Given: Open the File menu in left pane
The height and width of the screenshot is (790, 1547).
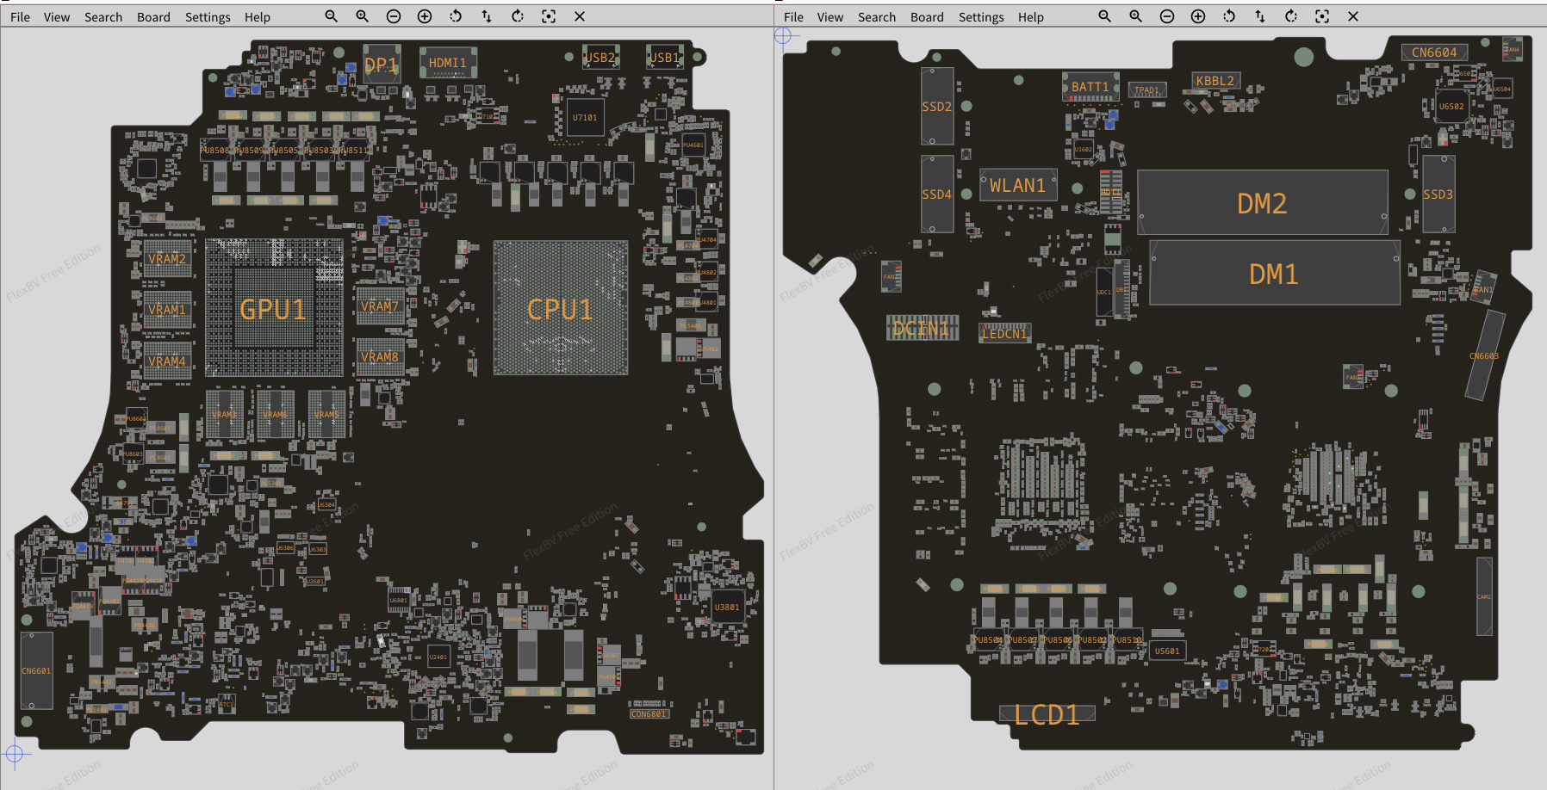Looking at the screenshot, I should tap(20, 17).
